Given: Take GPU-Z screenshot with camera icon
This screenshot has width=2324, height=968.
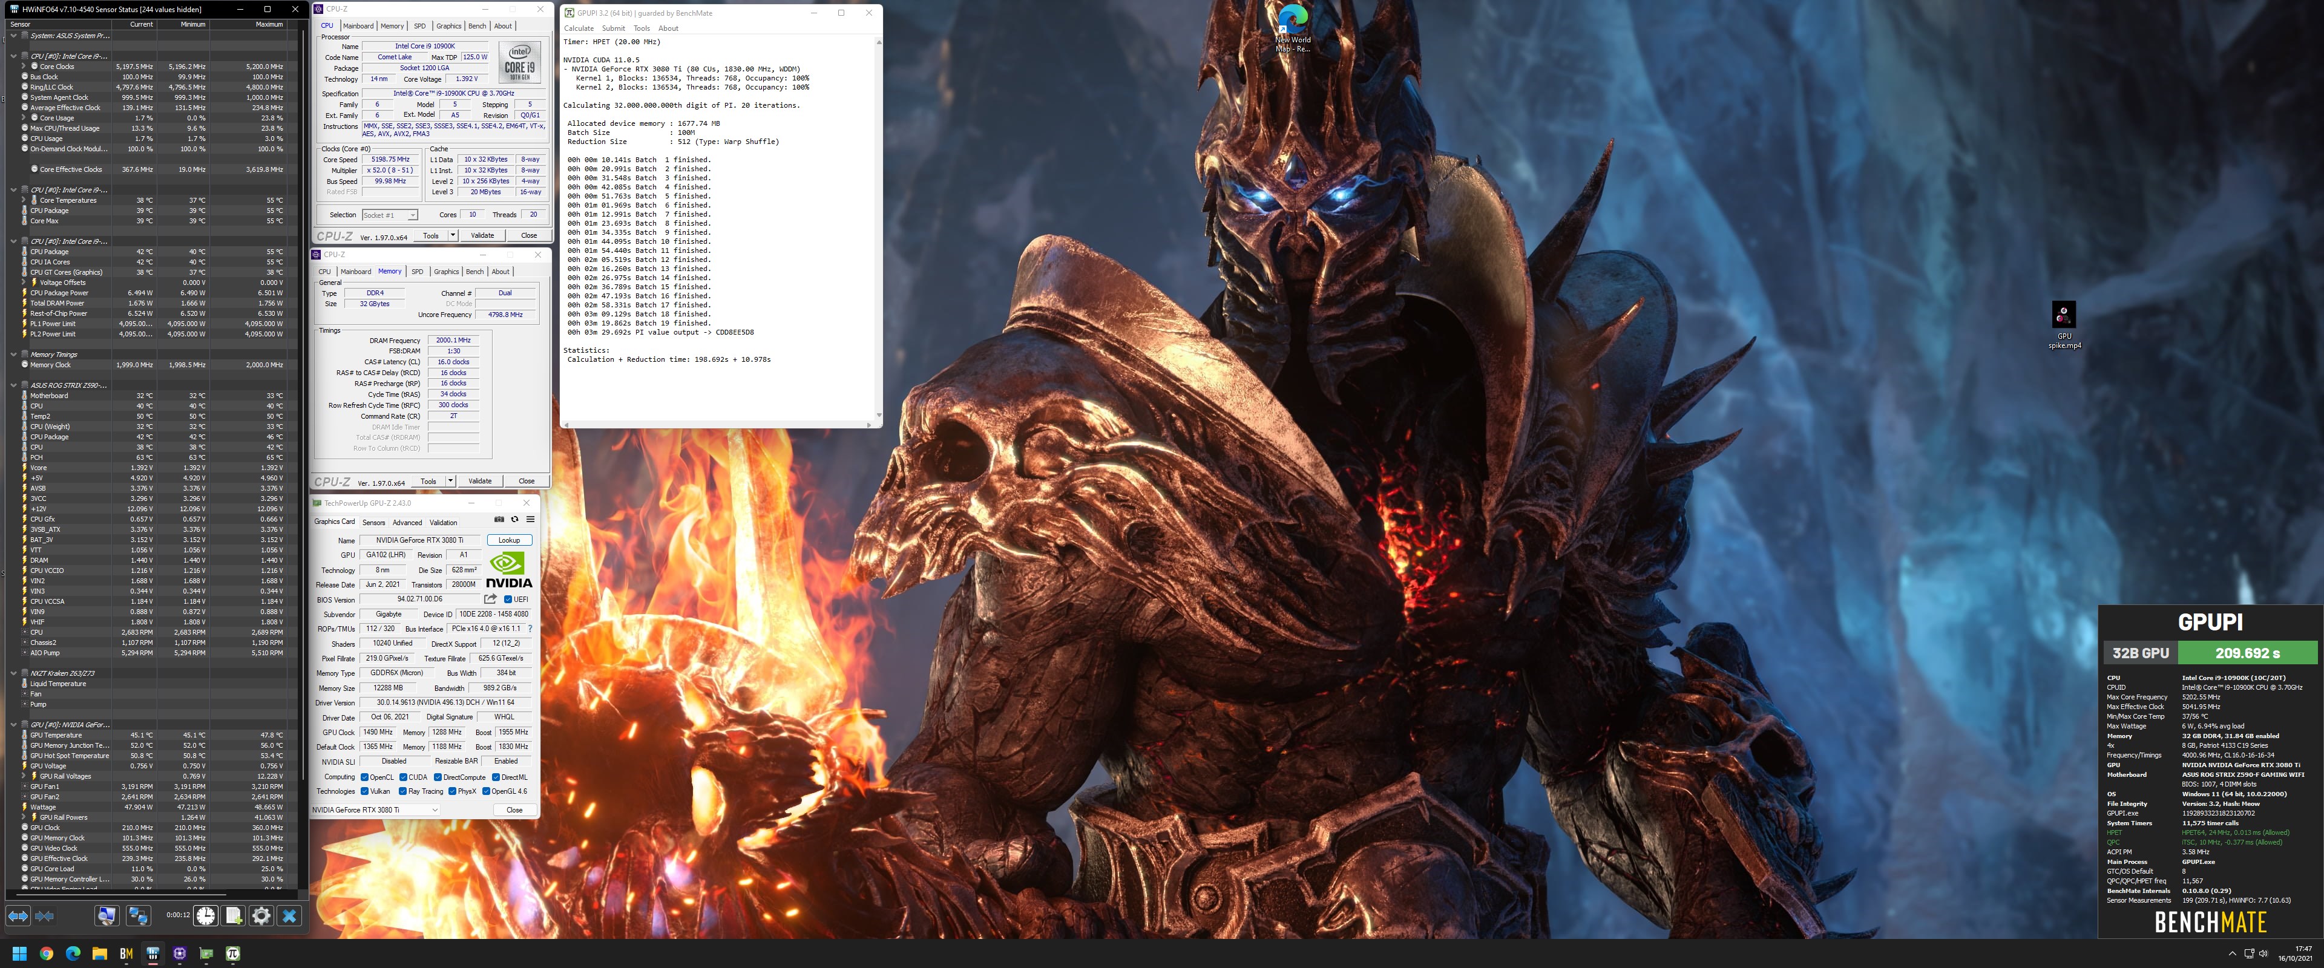Looking at the screenshot, I should 499,520.
